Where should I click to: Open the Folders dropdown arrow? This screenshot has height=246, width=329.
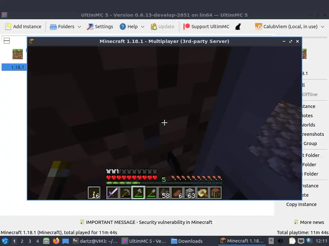click(x=79, y=27)
